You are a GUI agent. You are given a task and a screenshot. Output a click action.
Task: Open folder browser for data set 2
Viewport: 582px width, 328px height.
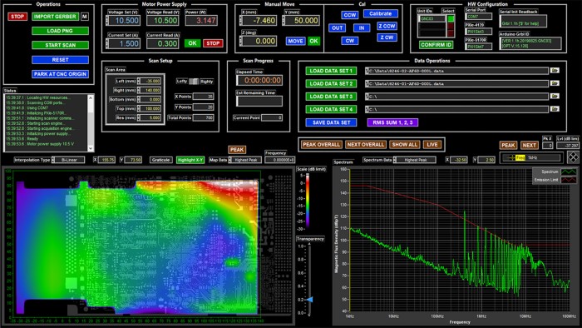click(x=555, y=83)
